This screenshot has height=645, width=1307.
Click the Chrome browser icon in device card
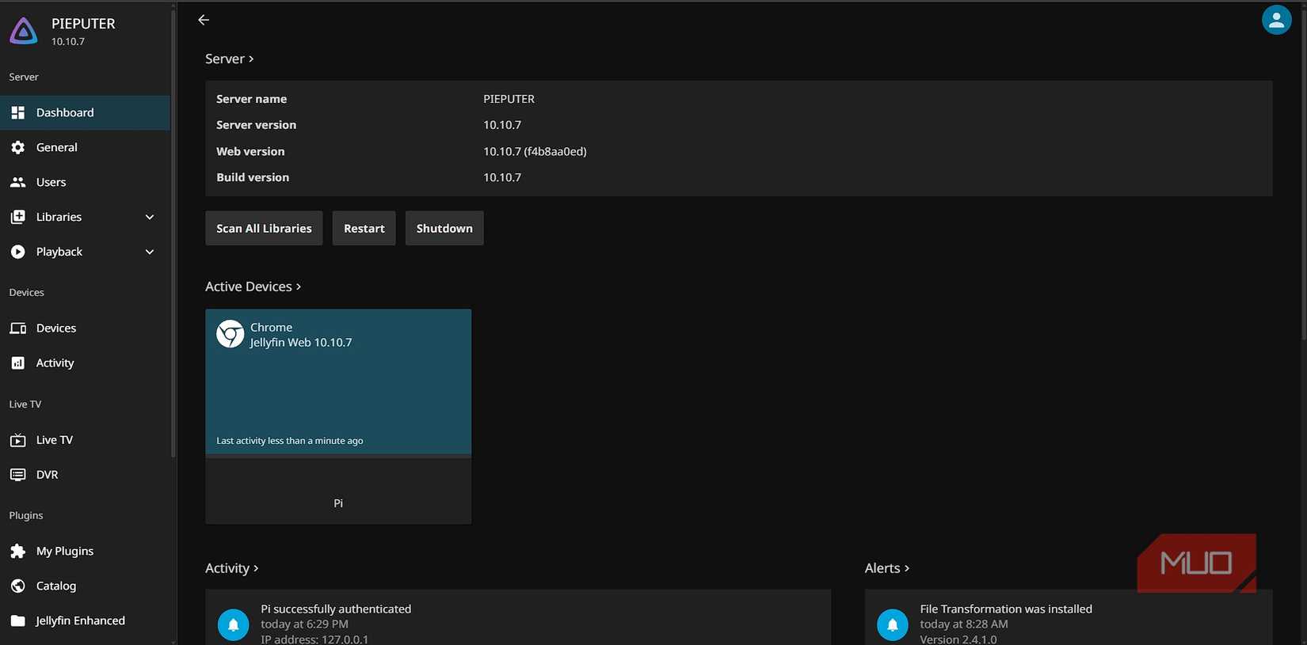tap(231, 334)
